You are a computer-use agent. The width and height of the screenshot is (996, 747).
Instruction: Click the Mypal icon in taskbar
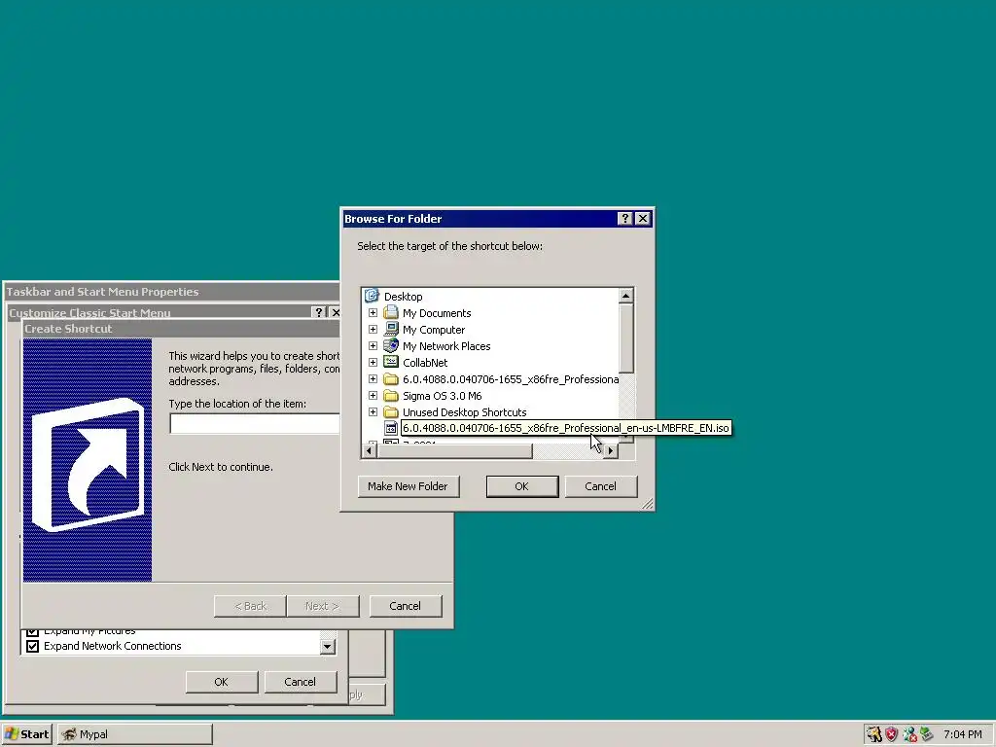click(69, 734)
